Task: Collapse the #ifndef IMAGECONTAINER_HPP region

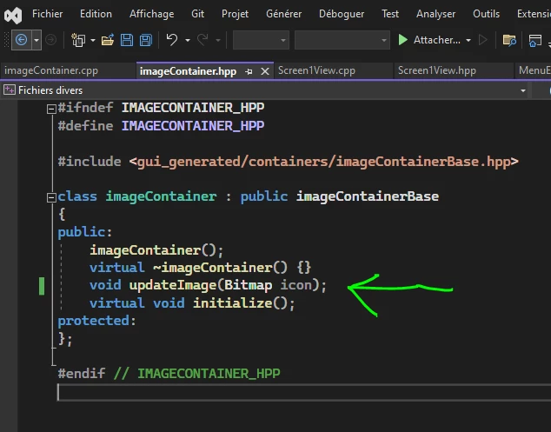Action: (51, 109)
